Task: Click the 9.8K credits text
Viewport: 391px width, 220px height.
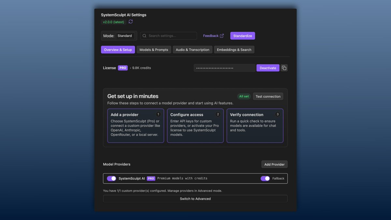Action: [x=141, y=68]
